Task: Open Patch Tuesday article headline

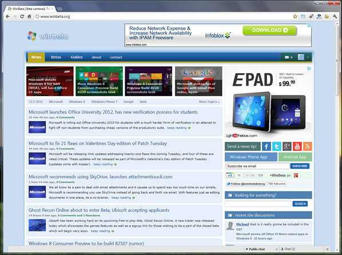Action: coord(98,144)
